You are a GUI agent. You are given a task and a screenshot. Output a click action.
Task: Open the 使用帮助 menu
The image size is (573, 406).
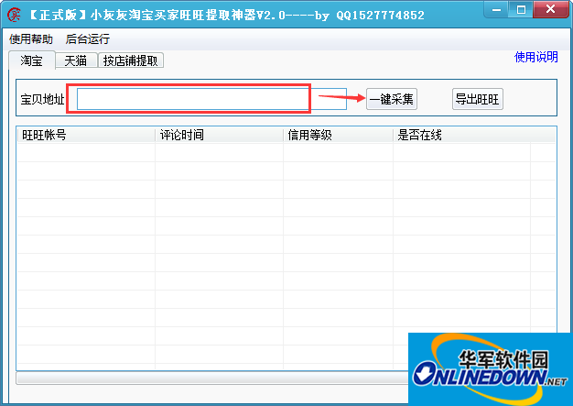pos(31,39)
